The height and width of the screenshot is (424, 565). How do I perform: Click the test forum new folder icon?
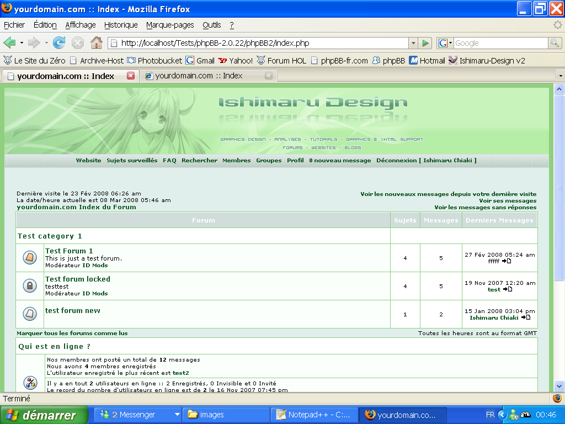click(30, 314)
